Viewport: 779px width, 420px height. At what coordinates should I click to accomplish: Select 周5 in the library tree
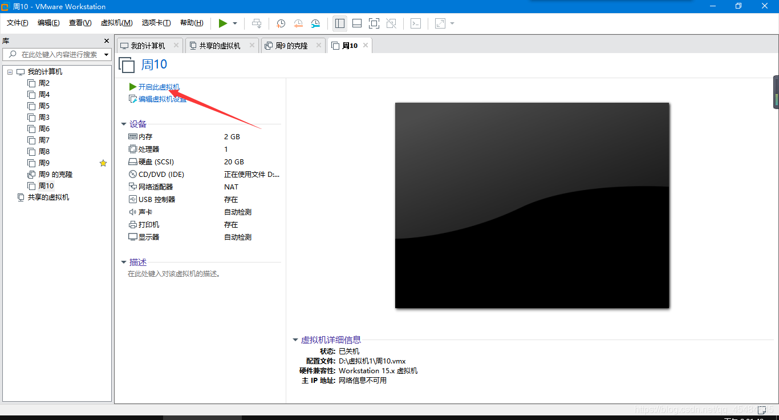tap(44, 106)
